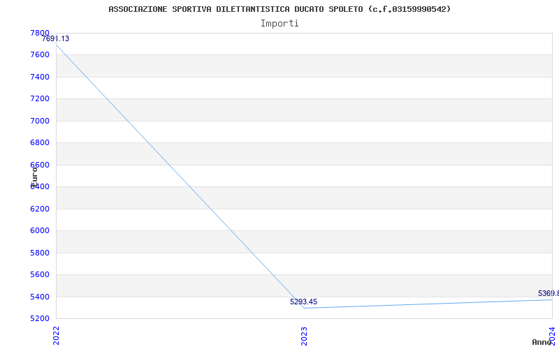This screenshot has height=349, width=559.
Task: Click the 5800 y-axis value
Action: (x=40, y=253)
